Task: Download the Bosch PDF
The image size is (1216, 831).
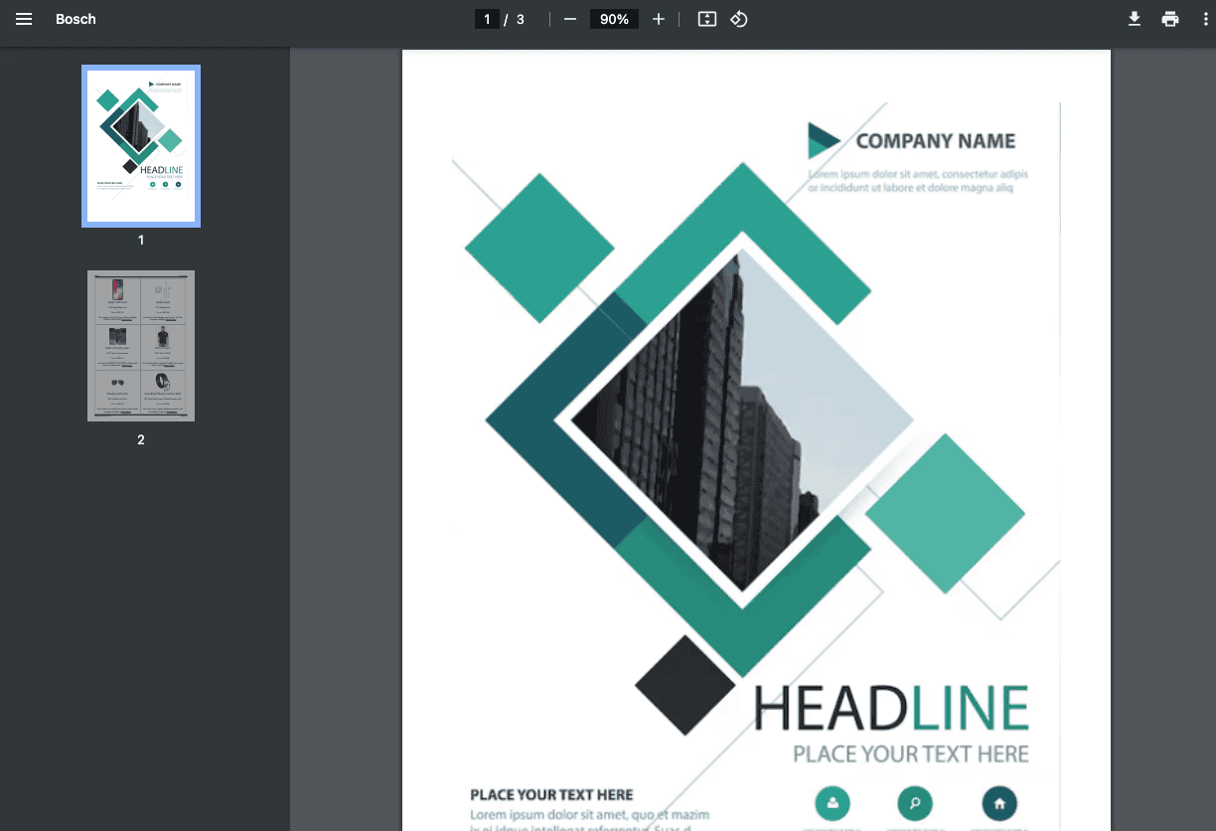Action: pos(1135,19)
